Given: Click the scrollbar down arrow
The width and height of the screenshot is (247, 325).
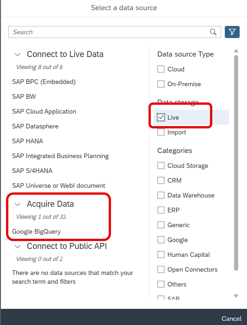Looking at the screenshot, I should tap(236, 296).
